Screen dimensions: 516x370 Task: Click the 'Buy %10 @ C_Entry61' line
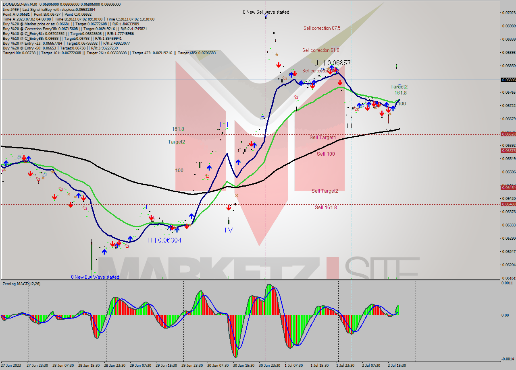(x=68, y=33)
